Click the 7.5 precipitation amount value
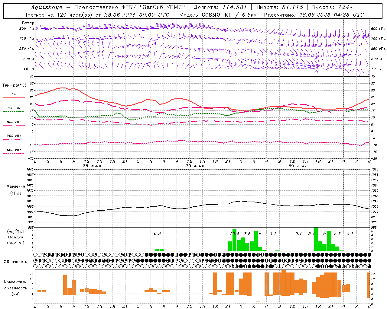Screen dimensions: 387x309 [x=247, y=234]
